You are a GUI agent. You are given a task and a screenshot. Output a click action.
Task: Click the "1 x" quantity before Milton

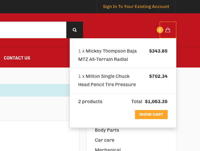pyautogui.click(x=81, y=76)
